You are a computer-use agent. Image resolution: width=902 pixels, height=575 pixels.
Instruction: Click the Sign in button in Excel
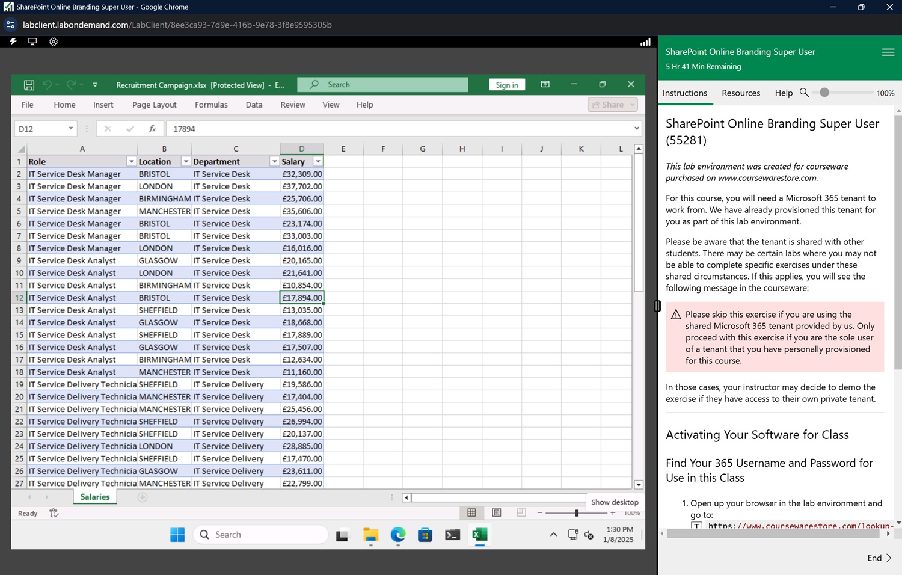point(507,85)
